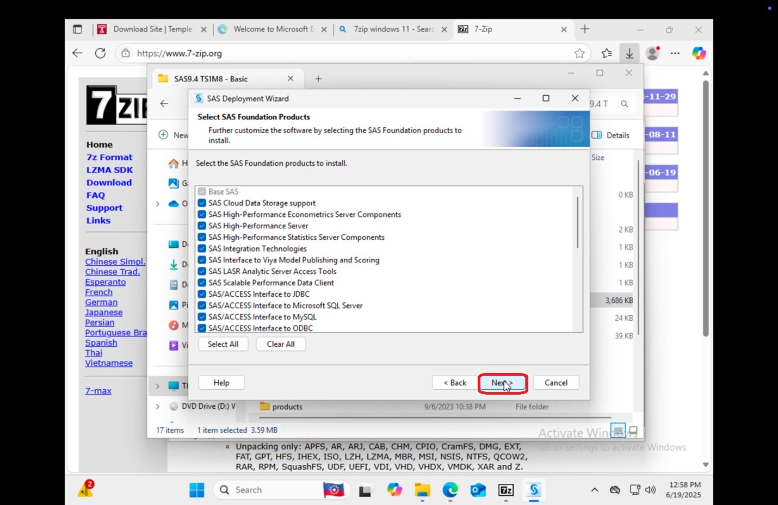Click the Clear All button
Viewport: 778px width, 505px height.
pyautogui.click(x=281, y=344)
